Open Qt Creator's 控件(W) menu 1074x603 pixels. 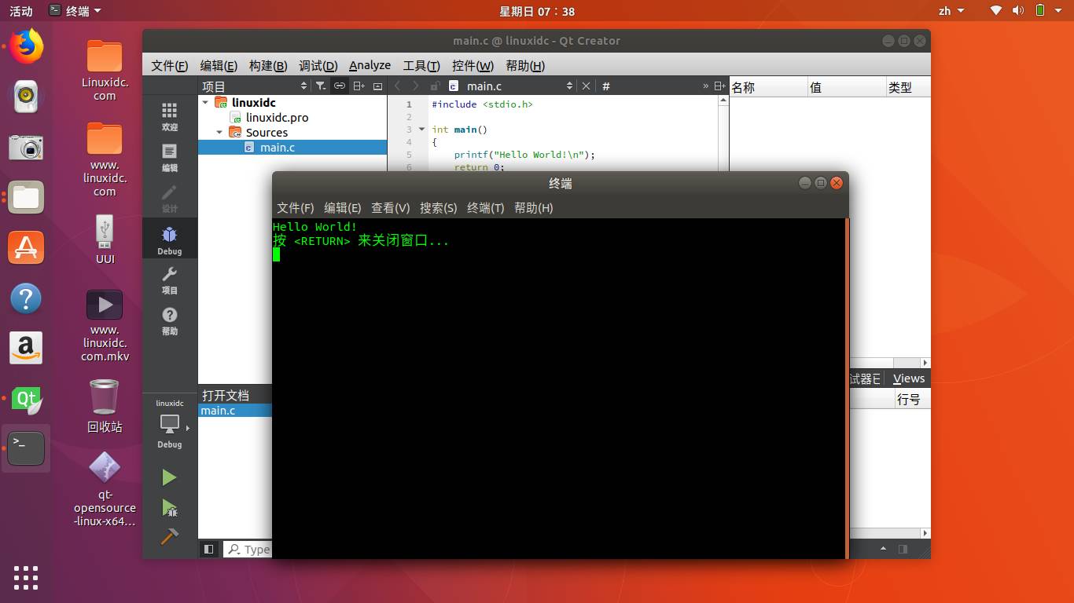pos(473,65)
